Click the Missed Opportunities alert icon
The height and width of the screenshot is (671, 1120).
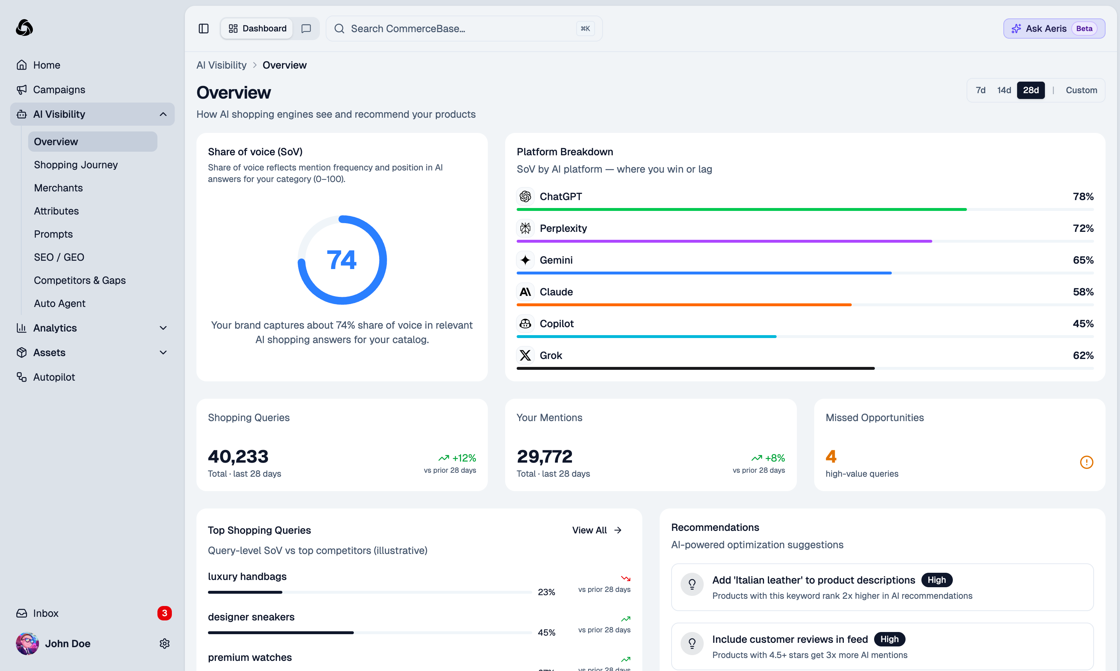point(1086,462)
